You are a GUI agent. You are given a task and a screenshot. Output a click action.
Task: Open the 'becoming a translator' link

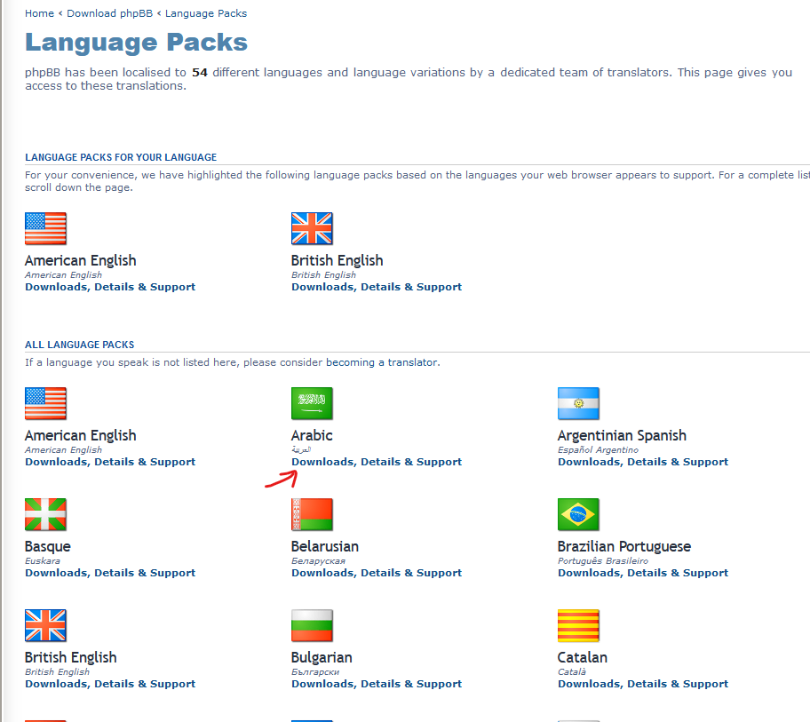tap(382, 362)
